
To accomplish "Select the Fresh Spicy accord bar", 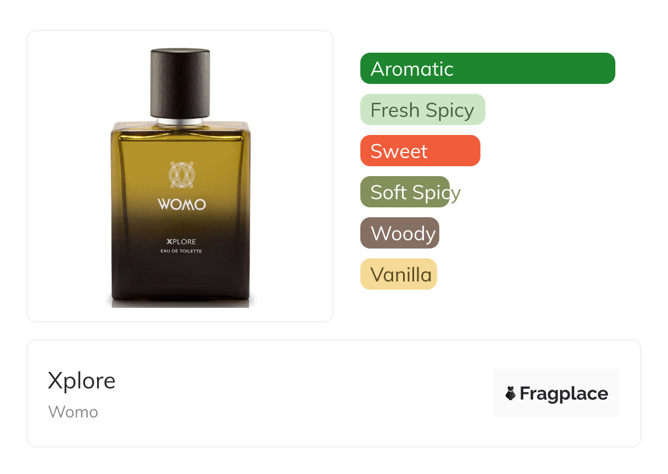I will coord(423,110).
